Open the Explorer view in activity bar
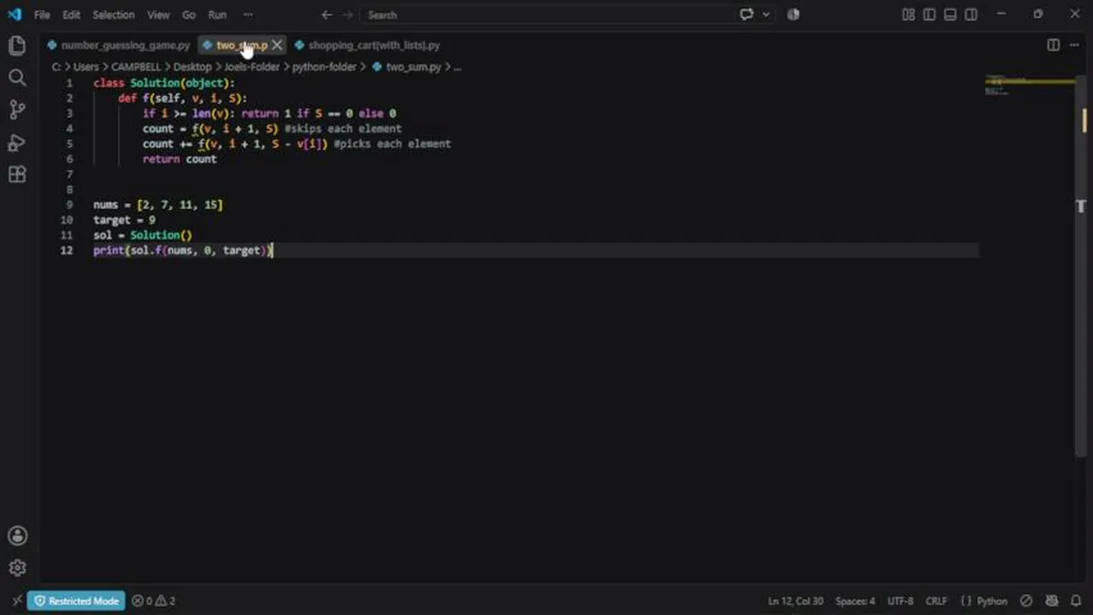Image resolution: width=1093 pixels, height=615 pixels. 17,45
